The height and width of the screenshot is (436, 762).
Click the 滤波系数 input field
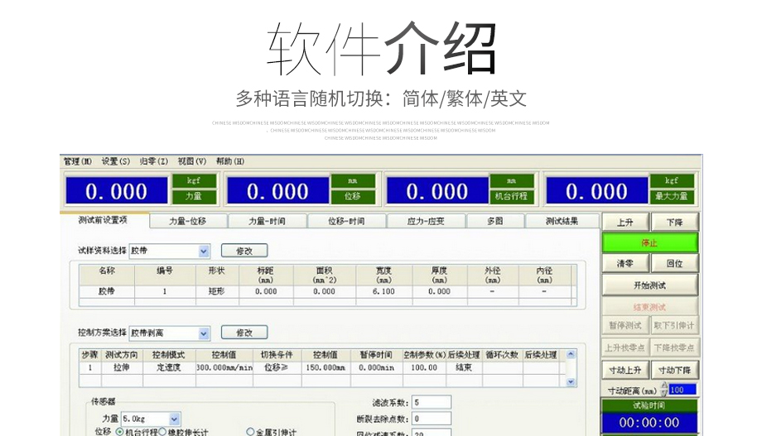coord(432,403)
